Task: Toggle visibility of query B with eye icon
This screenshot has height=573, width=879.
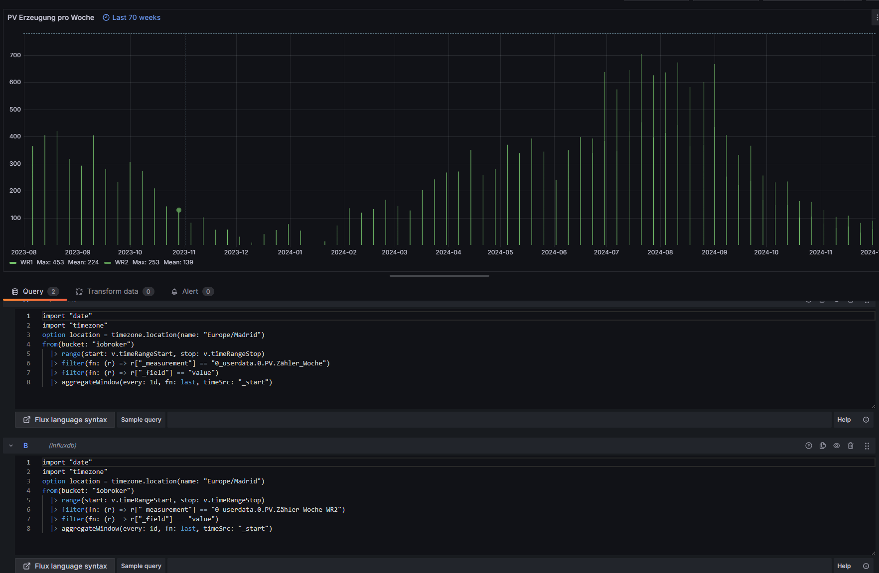Action: point(837,446)
